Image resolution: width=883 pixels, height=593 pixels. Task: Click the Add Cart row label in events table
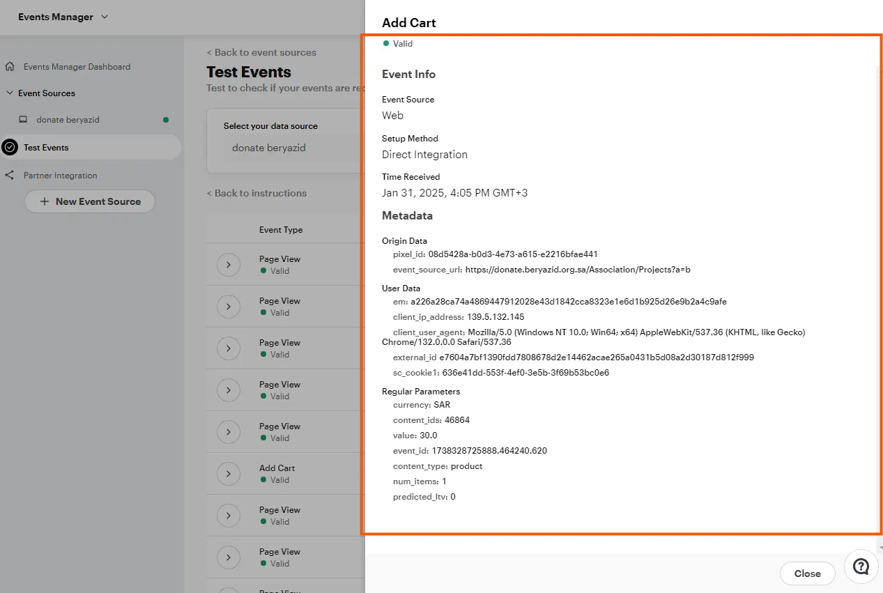tap(277, 468)
